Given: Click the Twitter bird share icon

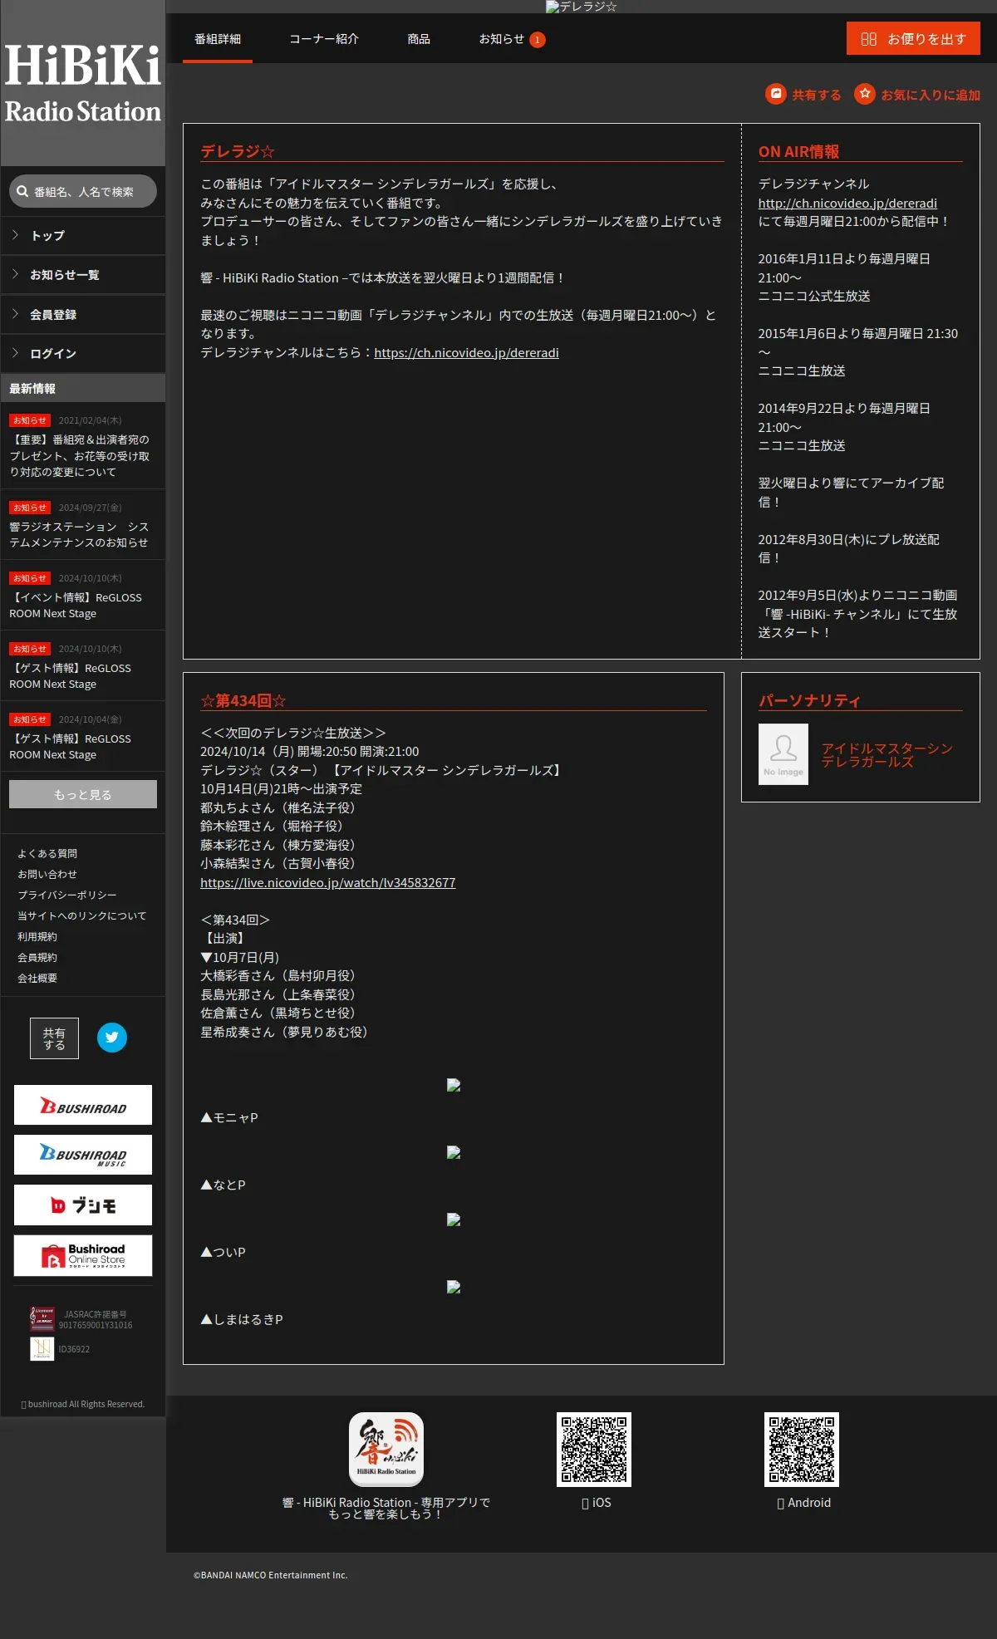Looking at the screenshot, I should tap(112, 1037).
